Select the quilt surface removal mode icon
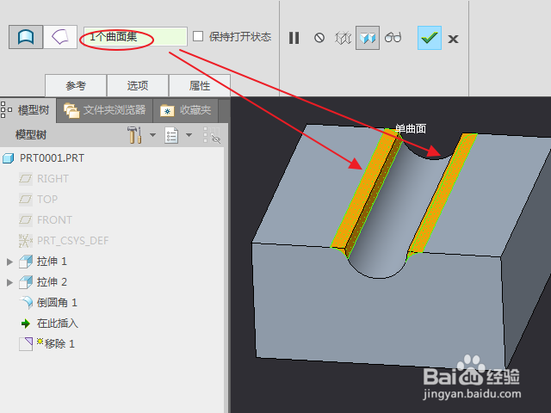The height and width of the screenshot is (413, 551). (60, 37)
